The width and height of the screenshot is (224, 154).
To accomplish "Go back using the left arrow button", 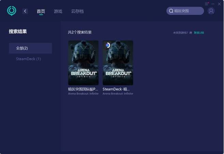I will [x=25, y=11].
